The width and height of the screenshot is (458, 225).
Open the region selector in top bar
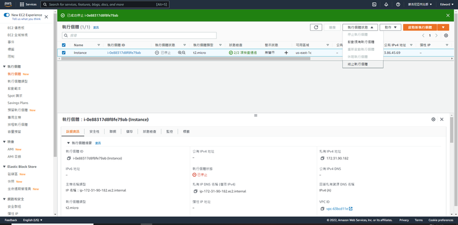420,4
